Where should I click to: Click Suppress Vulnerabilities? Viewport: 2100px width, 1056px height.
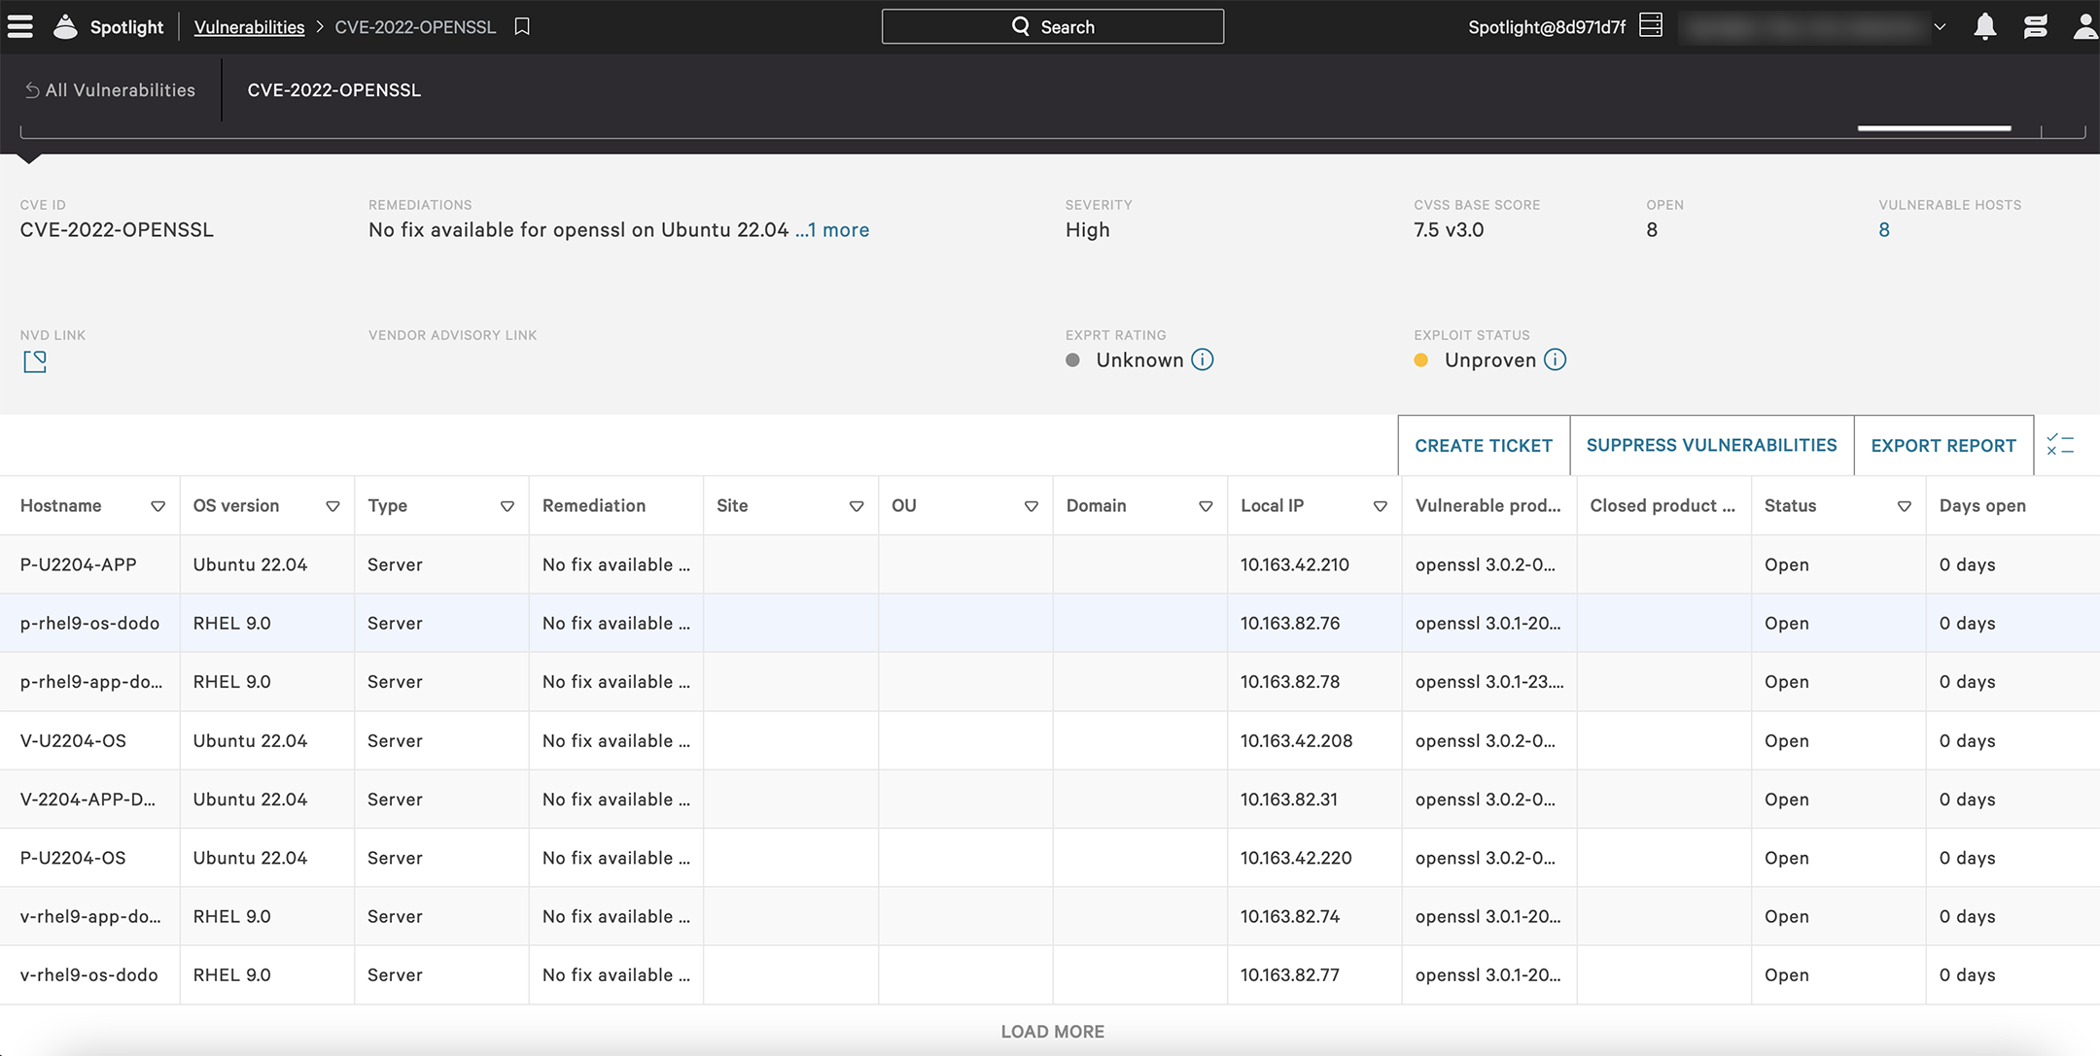1711,446
